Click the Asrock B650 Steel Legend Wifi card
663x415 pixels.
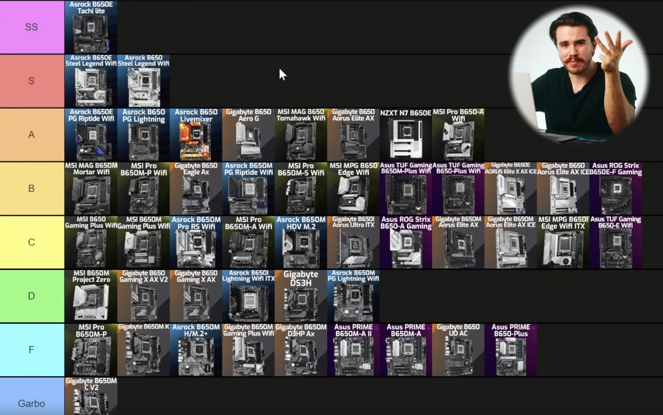[x=143, y=81]
